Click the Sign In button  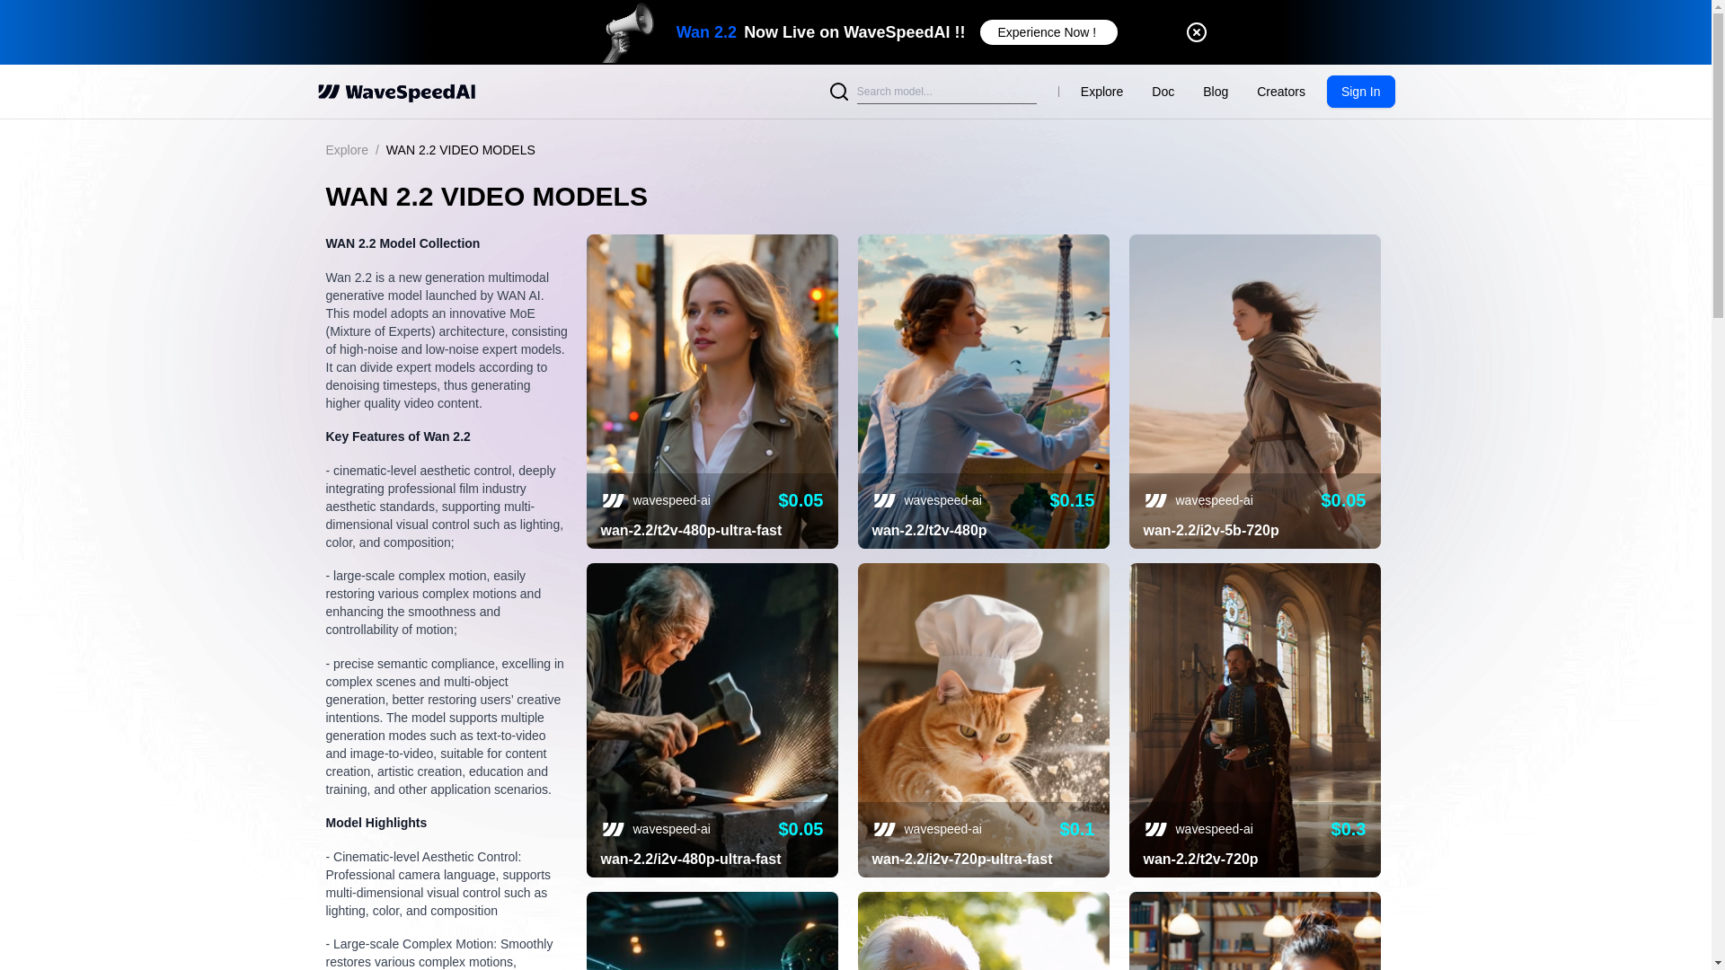[1360, 92]
